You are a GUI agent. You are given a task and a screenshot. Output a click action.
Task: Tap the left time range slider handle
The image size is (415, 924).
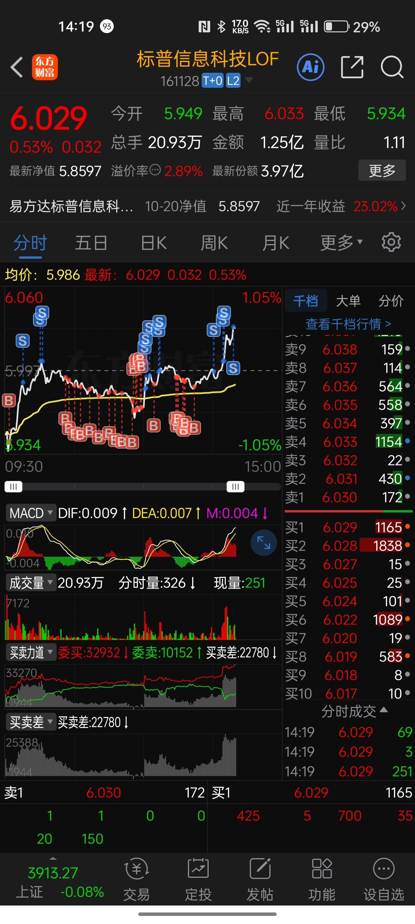[x=13, y=486]
